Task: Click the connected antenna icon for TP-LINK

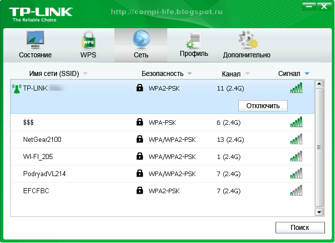Action: coord(17,89)
